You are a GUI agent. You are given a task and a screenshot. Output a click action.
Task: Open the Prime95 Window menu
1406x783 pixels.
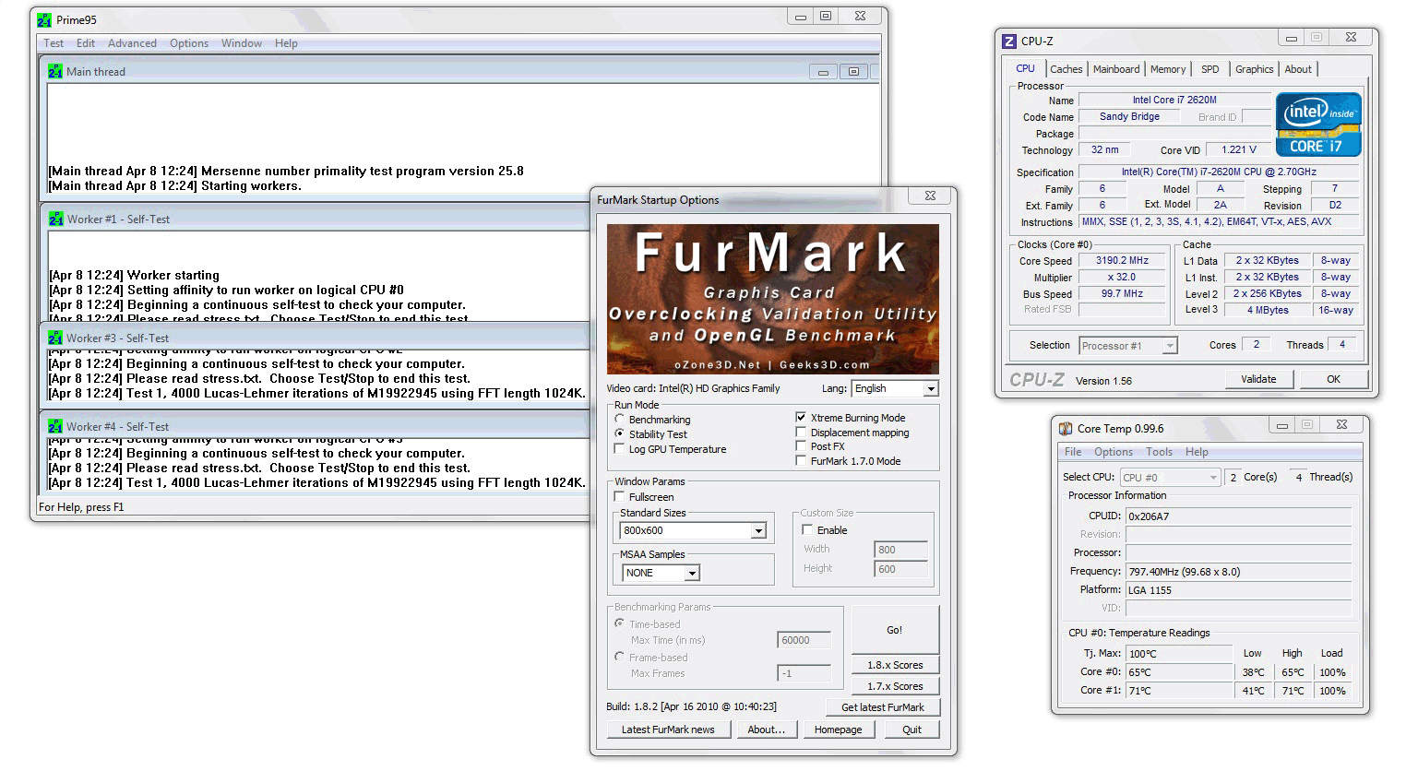click(242, 42)
